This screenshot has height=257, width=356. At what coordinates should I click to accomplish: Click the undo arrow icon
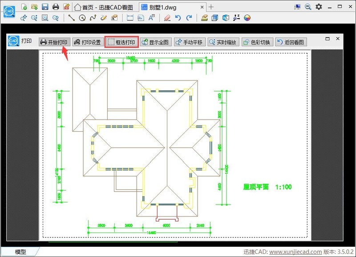178,18
